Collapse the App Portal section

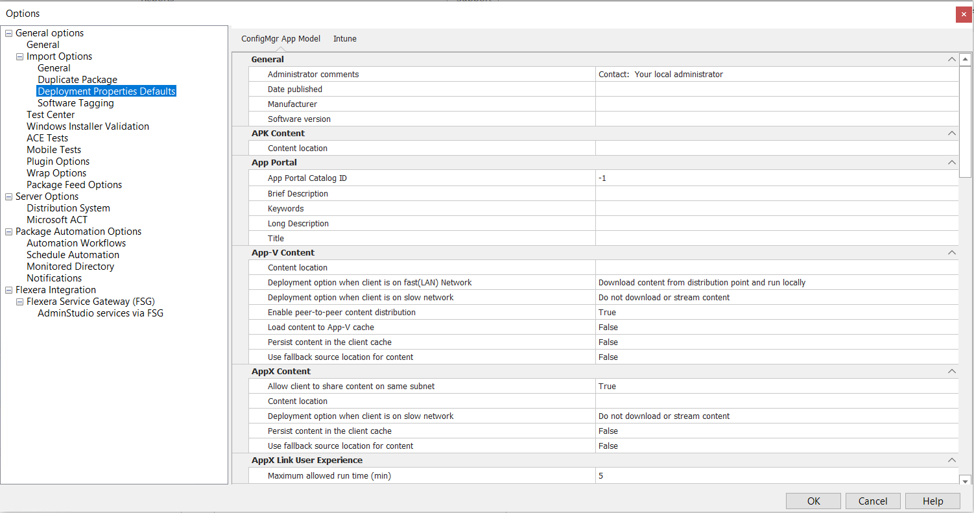click(x=951, y=162)
